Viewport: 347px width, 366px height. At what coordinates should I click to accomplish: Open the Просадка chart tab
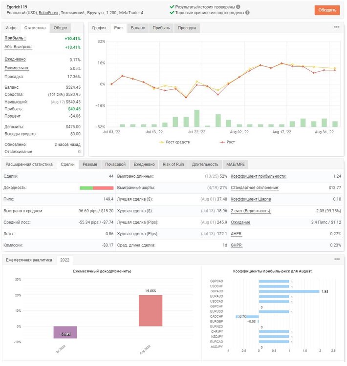[187, 28]
